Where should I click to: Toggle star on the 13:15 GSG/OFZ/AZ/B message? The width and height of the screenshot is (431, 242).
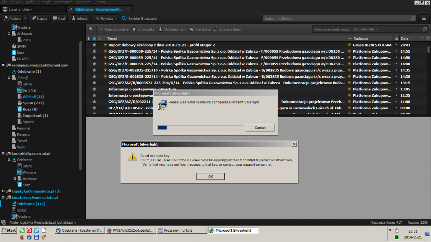(x=94, y=83)
